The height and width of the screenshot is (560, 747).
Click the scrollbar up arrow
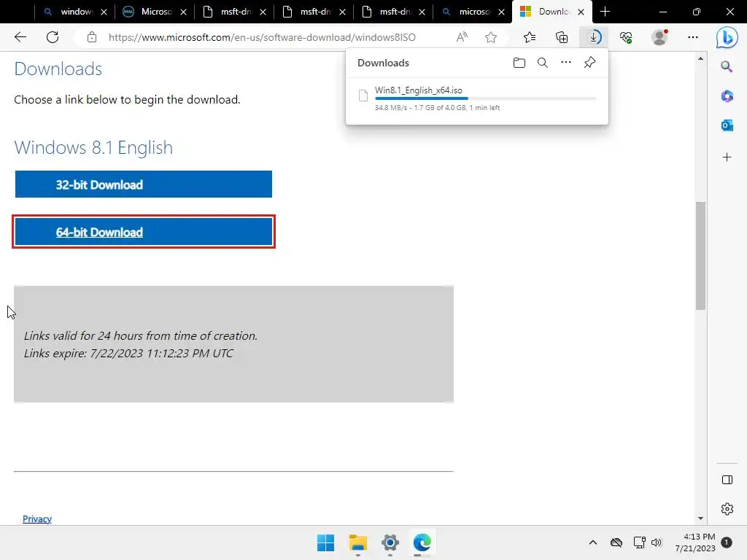[x=700, y=58]
